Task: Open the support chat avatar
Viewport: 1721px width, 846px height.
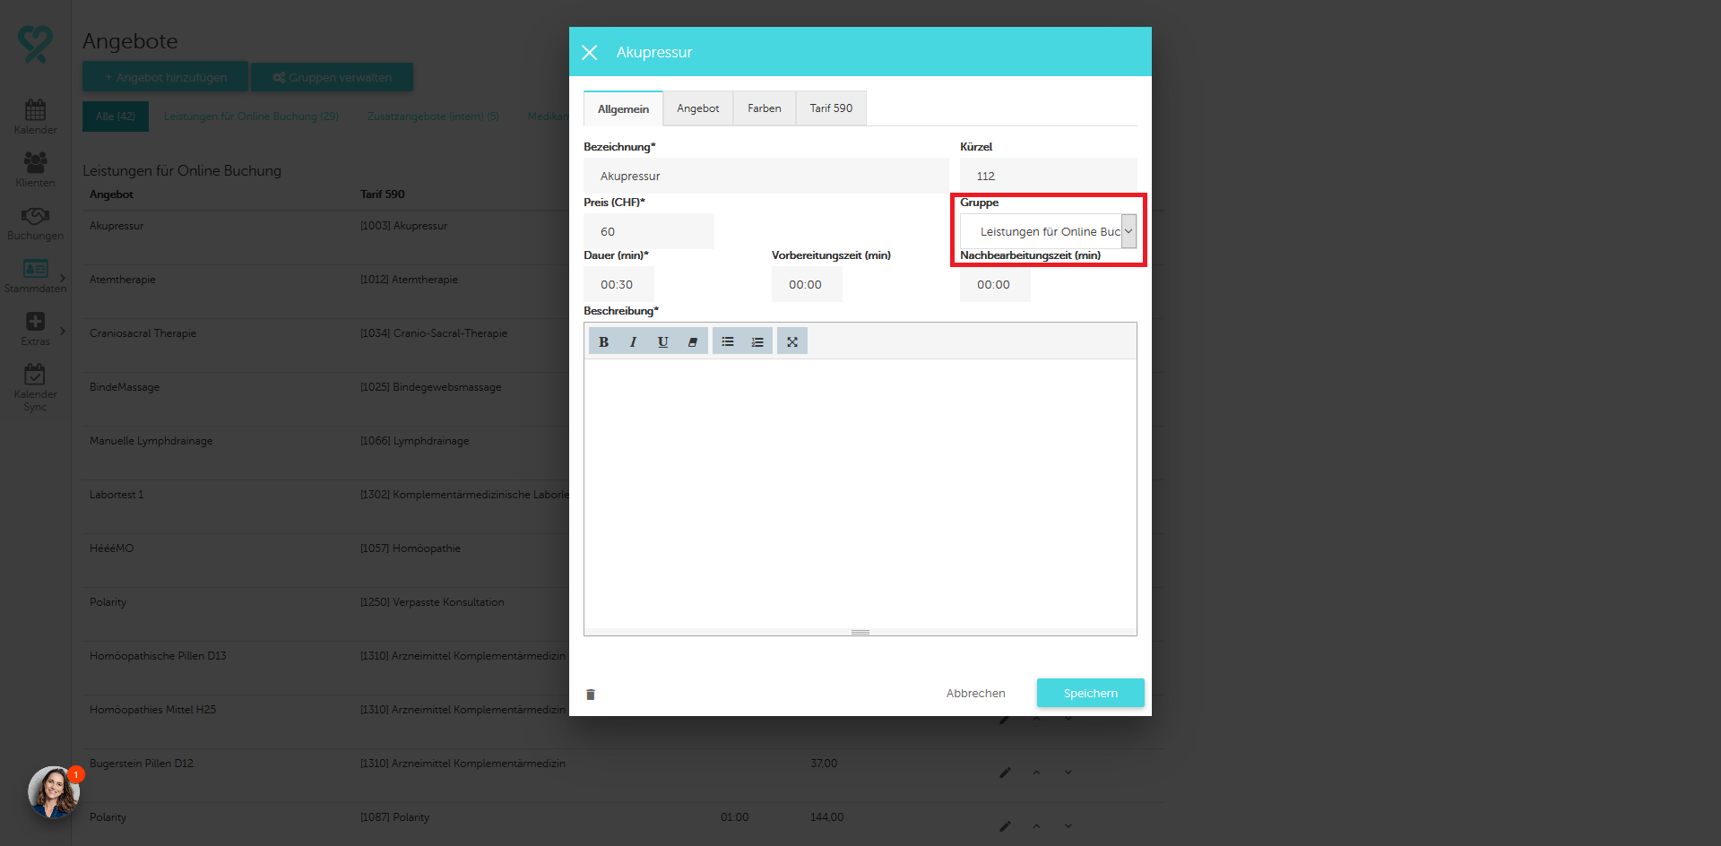Action: [53, 791]
